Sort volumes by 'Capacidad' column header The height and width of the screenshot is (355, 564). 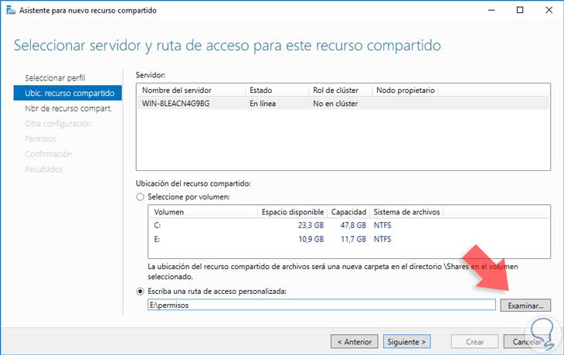(x=348, y=212)
